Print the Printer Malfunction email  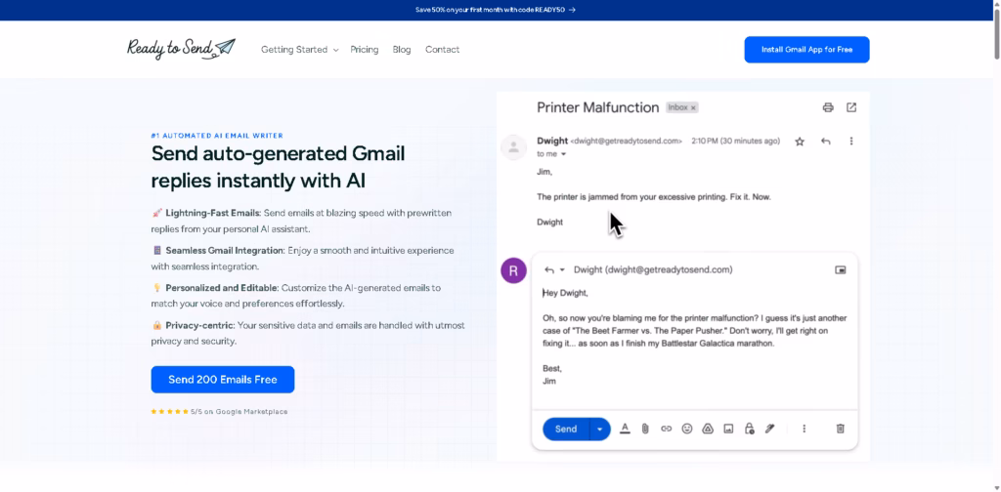click(x=828, y=107)
